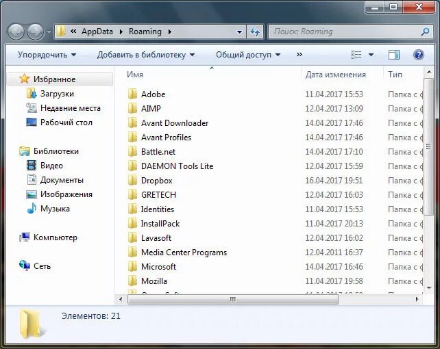Viewport: 440px width, 349px height.
Task: Click the Back navigation arrow button
Action: 16,31
